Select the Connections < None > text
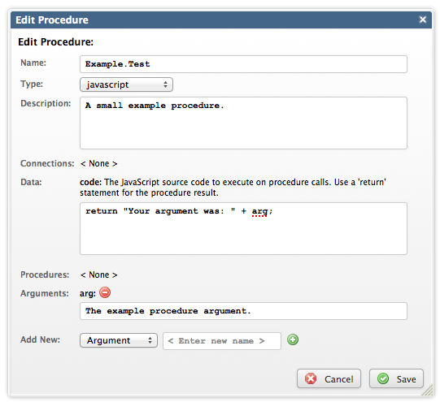Image resolution: width=440 pixels, height=402 pixels. (98, 163)
